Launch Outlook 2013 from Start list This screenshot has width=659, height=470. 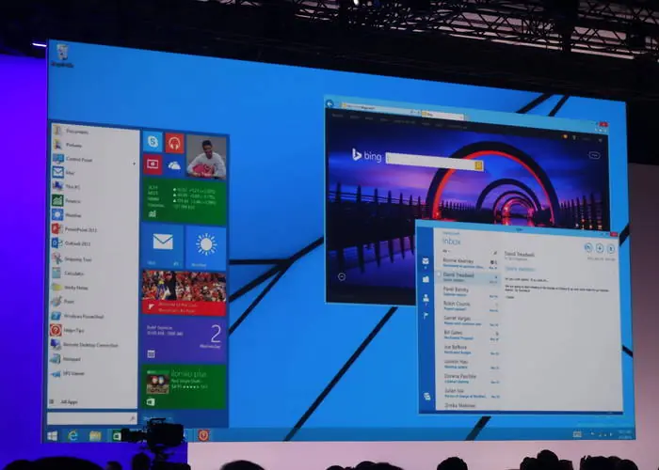[93, 243]
